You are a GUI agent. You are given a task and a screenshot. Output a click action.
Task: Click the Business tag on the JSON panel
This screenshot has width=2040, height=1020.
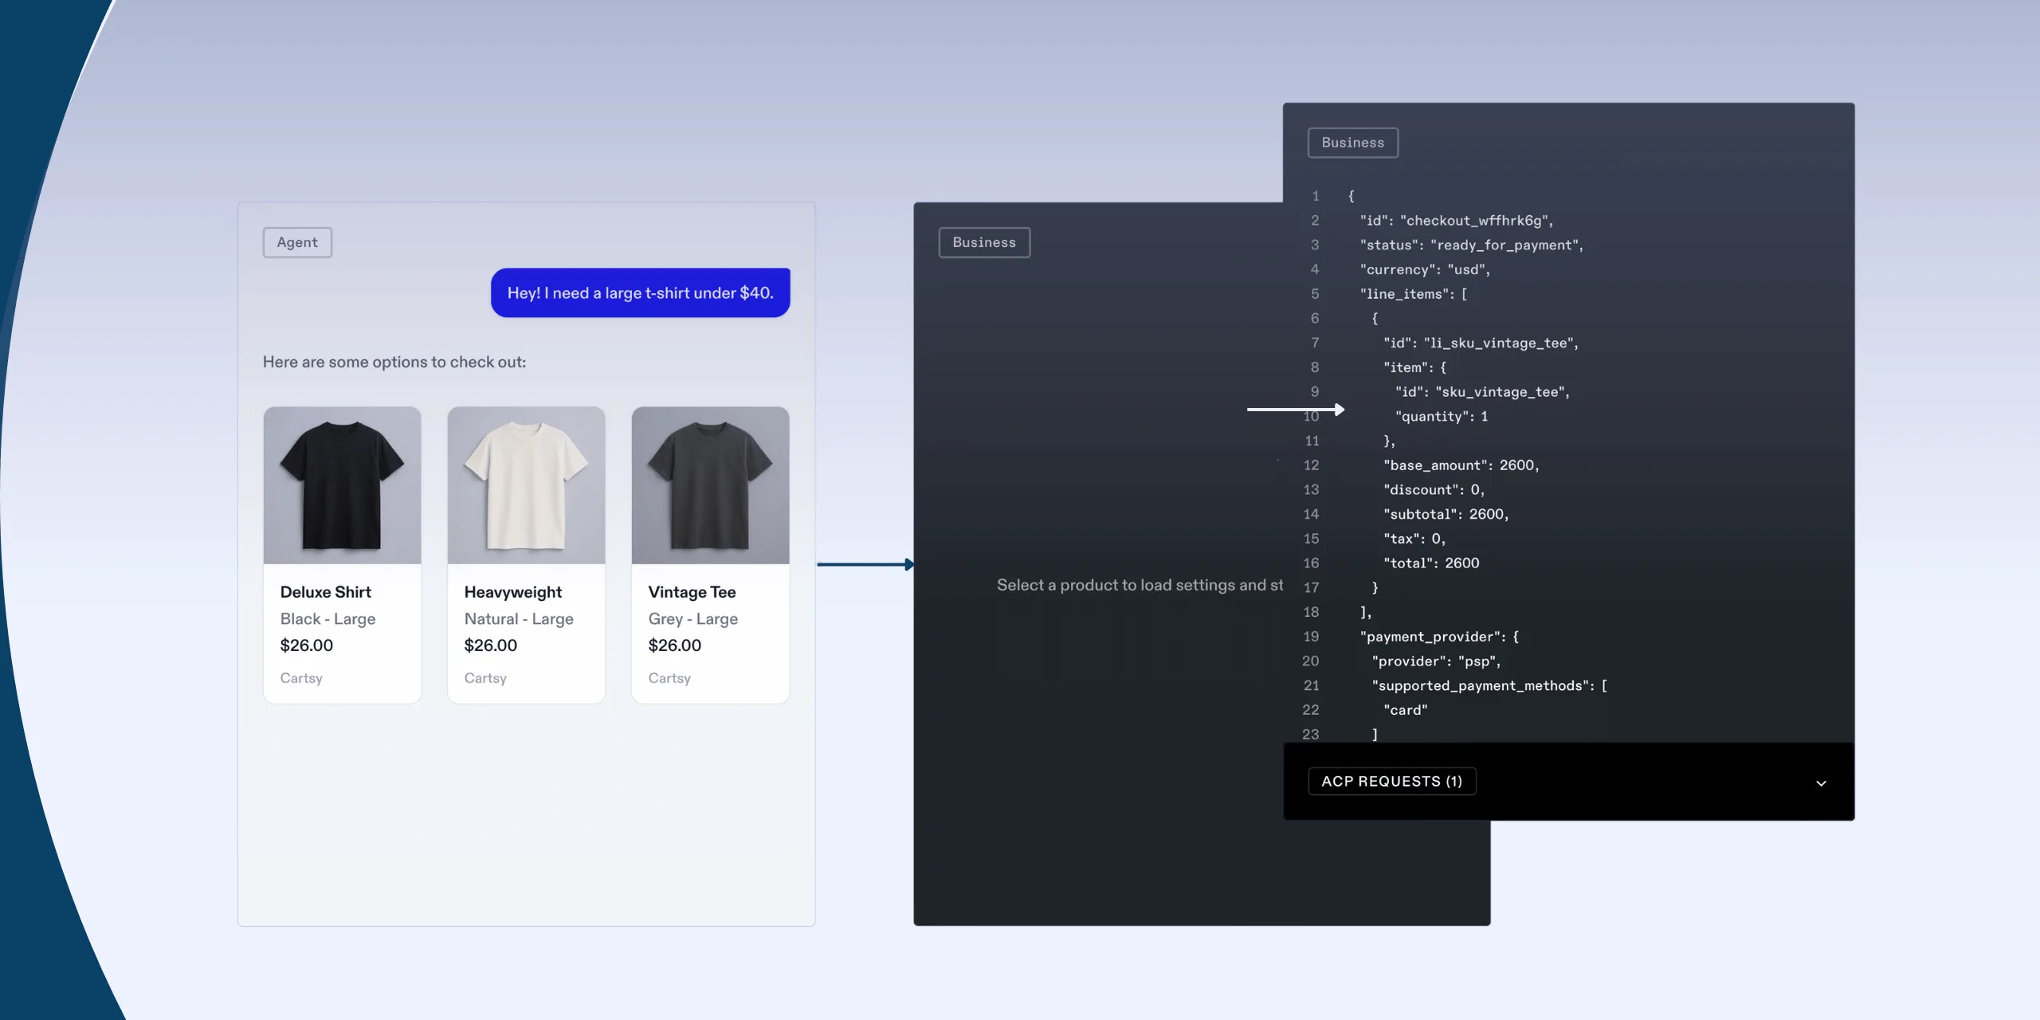click(x=1352, y=143)
